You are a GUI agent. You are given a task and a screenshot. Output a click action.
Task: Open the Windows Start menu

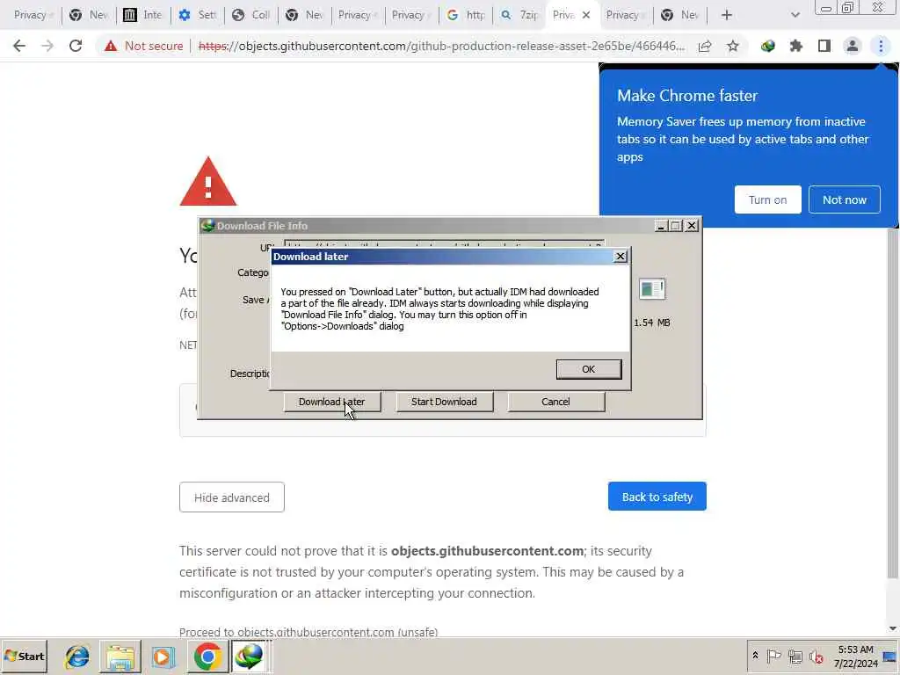24,656
